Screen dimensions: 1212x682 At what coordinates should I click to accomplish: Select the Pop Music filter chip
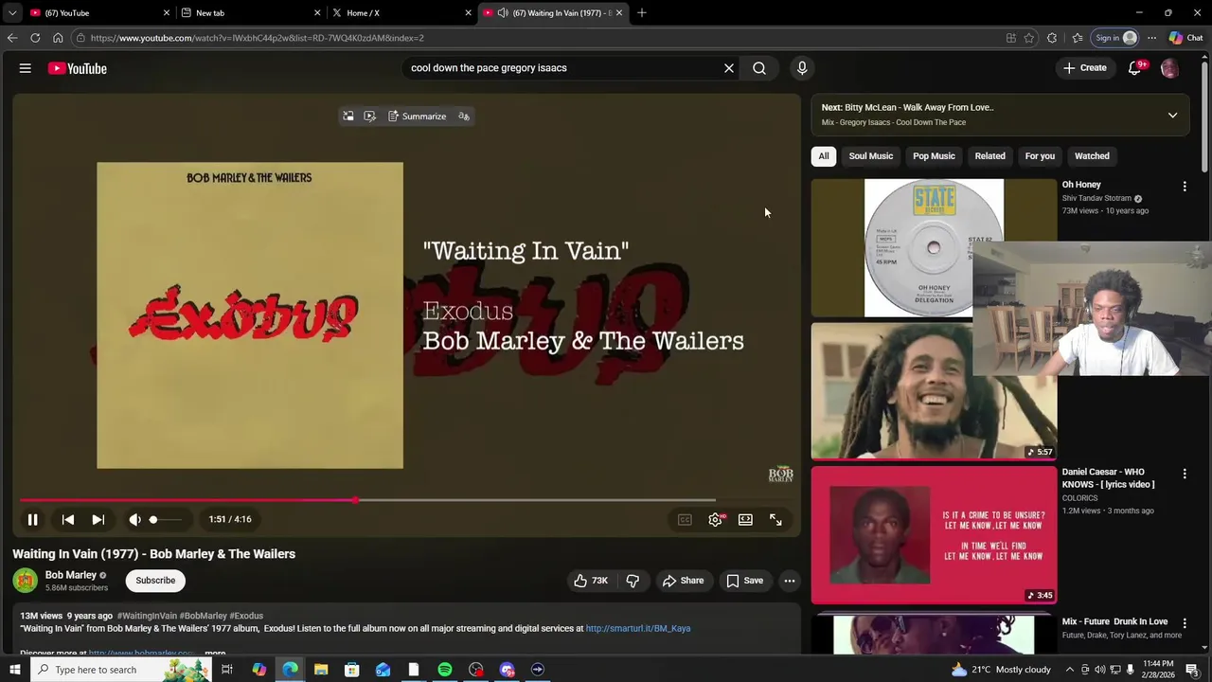coord(934,156)
